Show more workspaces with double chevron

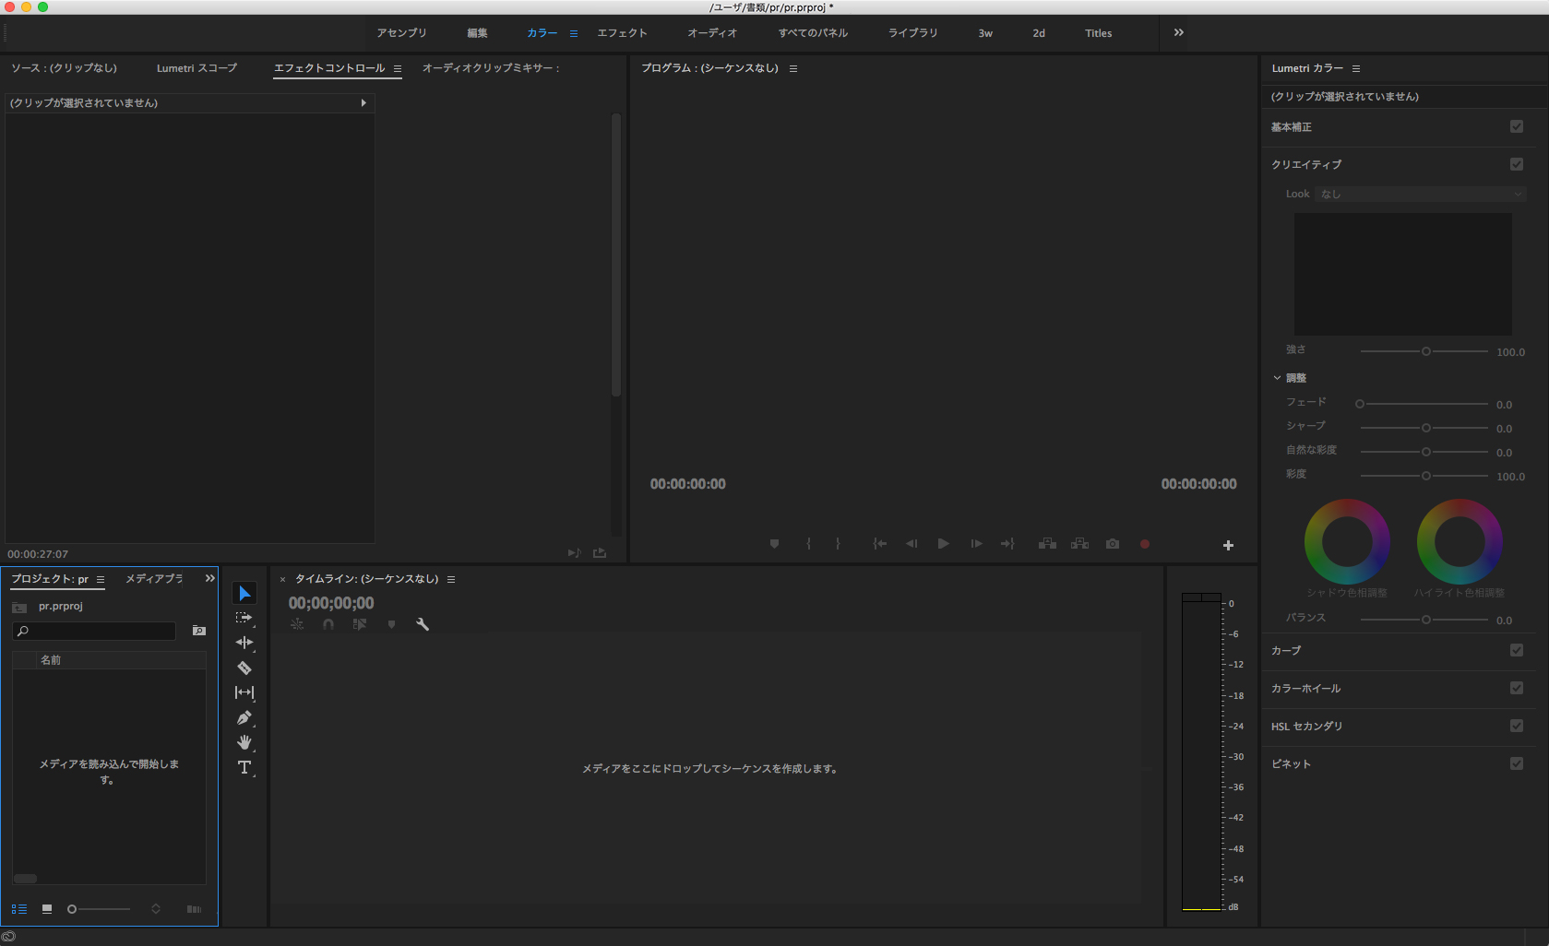[1178, 32]
